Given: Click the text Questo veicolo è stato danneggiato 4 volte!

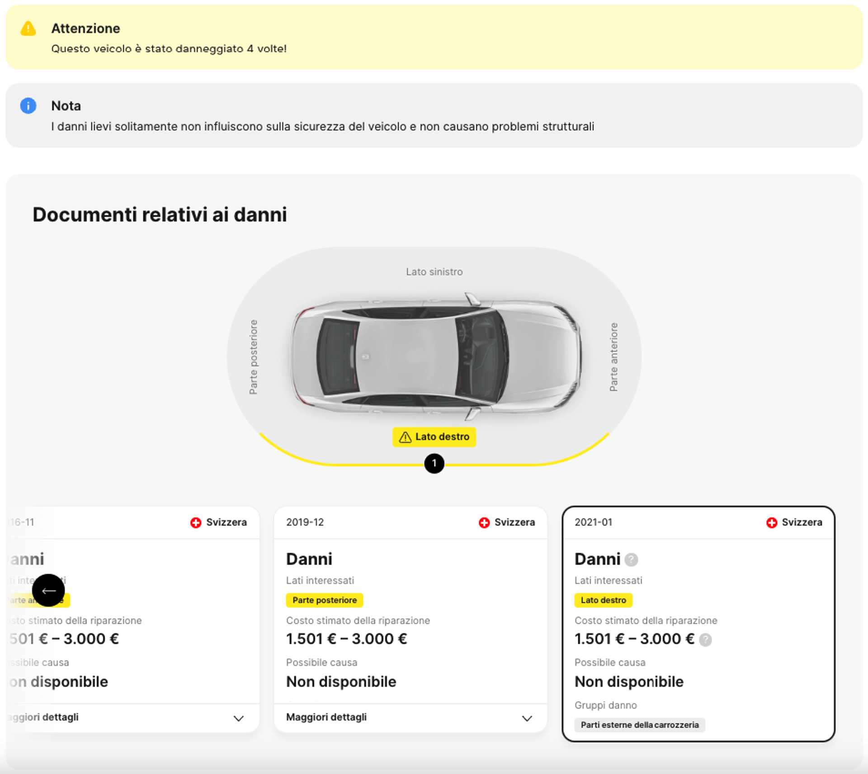Looking at the screenshot, I should (169, 49).
